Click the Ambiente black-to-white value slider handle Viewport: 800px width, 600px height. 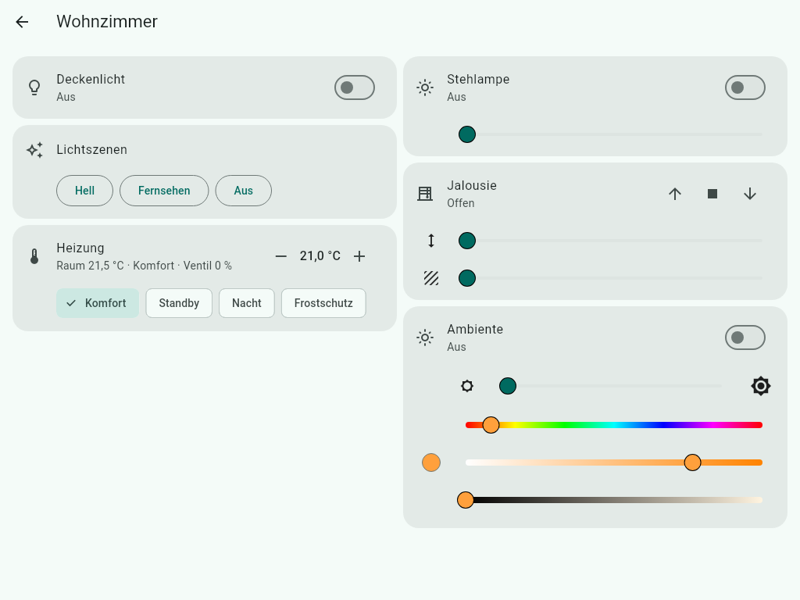coord(466,500)
